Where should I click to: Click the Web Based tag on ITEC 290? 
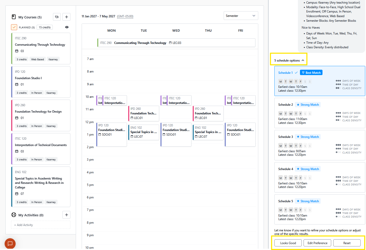pos(38,59)
